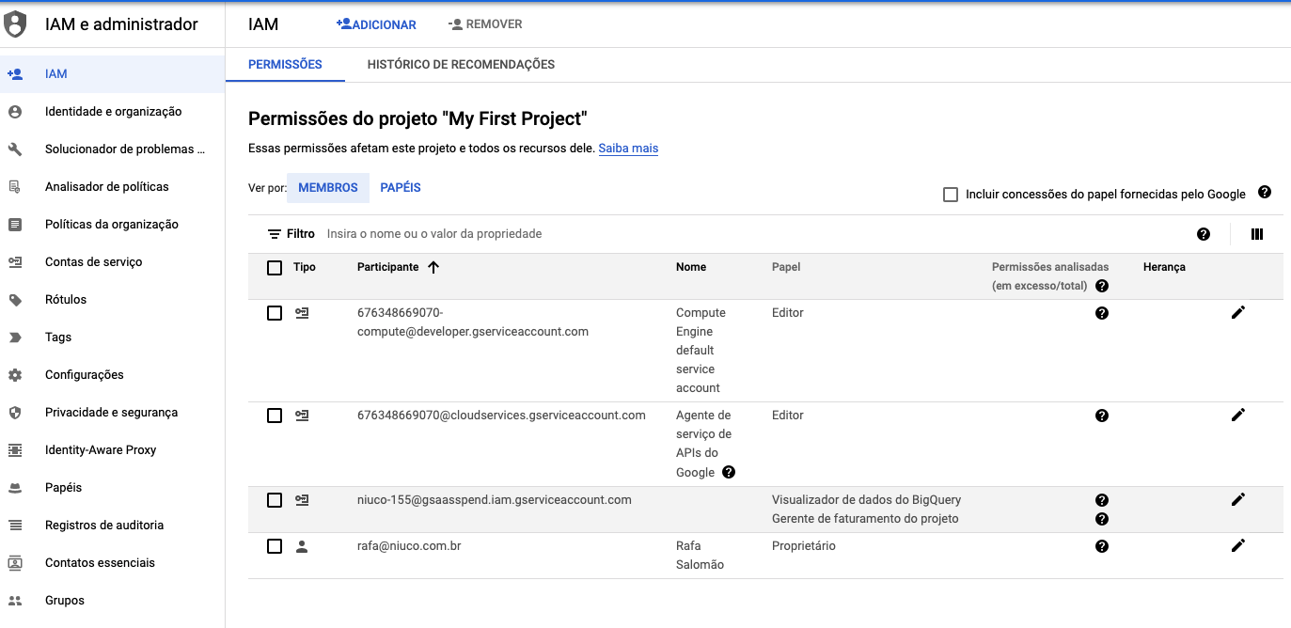1291x628 pixels.
Task: Click the Identidade e organização sidebar icon
Action: (15, 112)
